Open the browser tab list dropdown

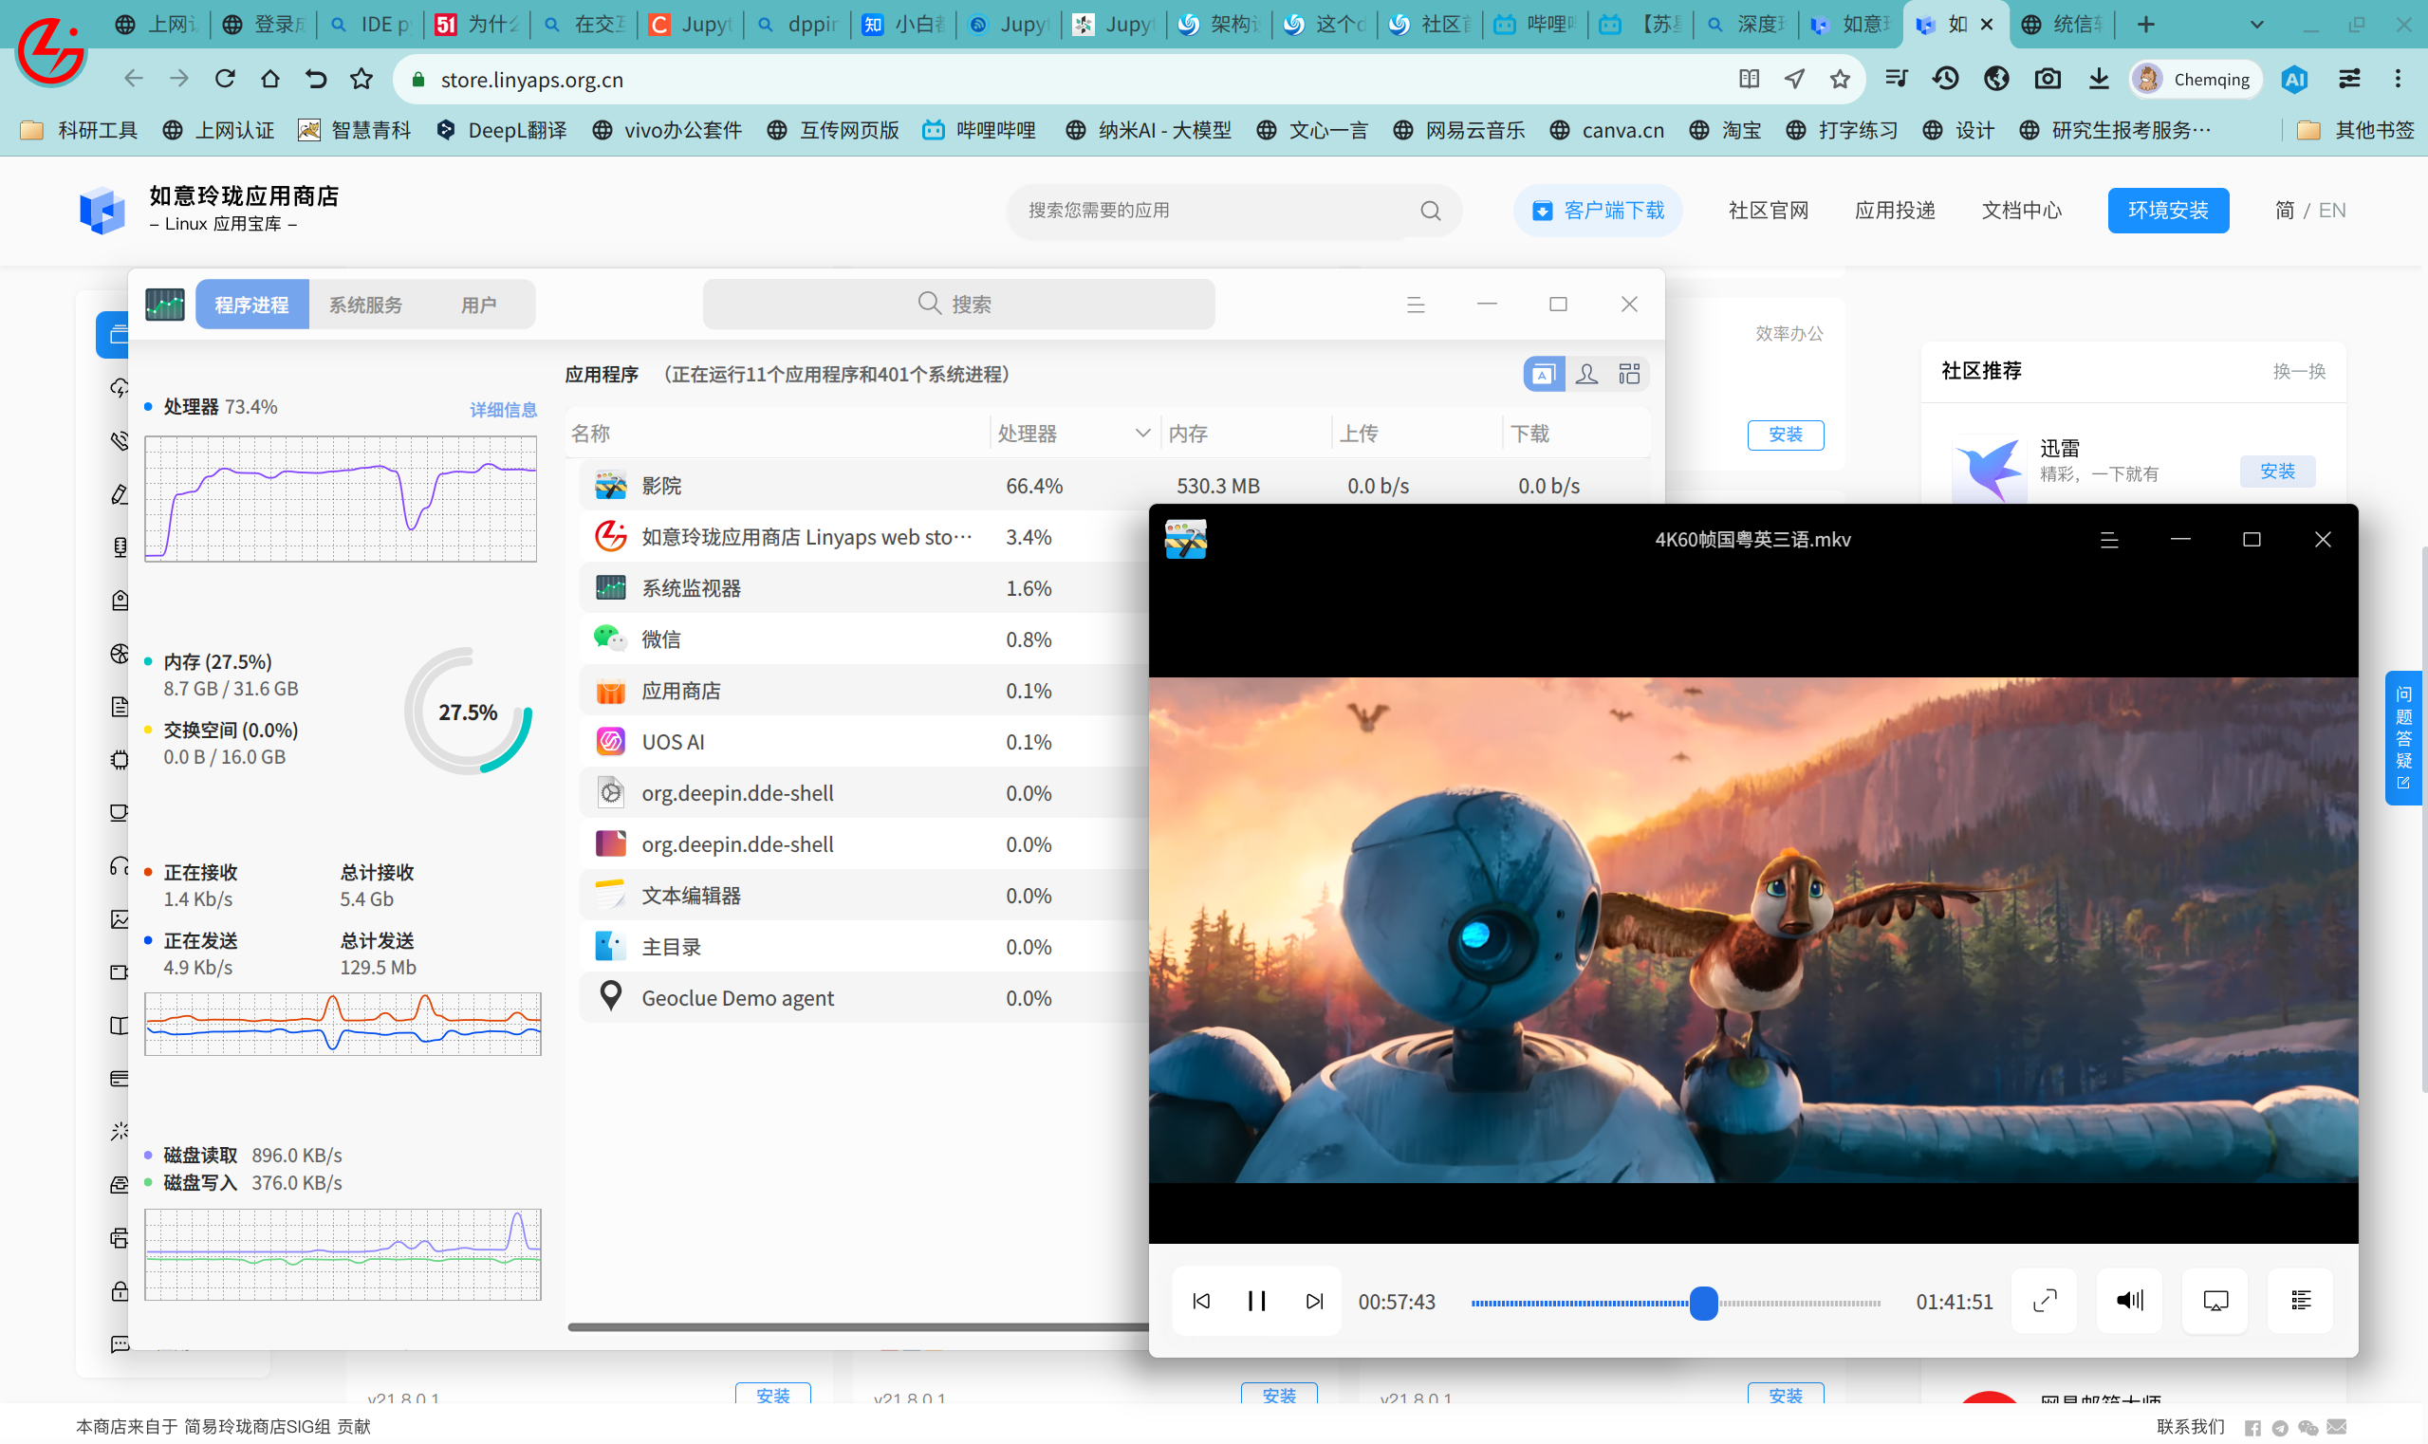coord(2256,25)
